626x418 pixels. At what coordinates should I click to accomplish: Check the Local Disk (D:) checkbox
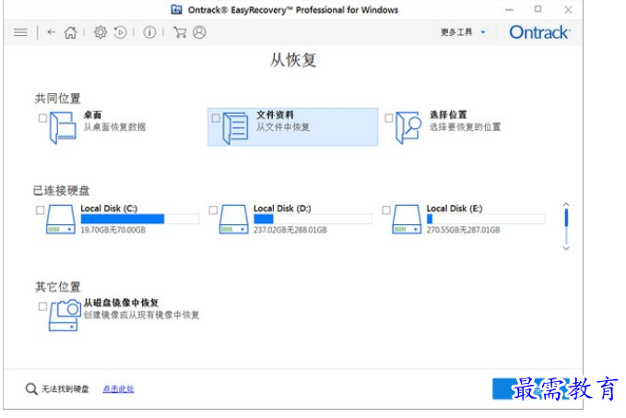click(213, 210)
